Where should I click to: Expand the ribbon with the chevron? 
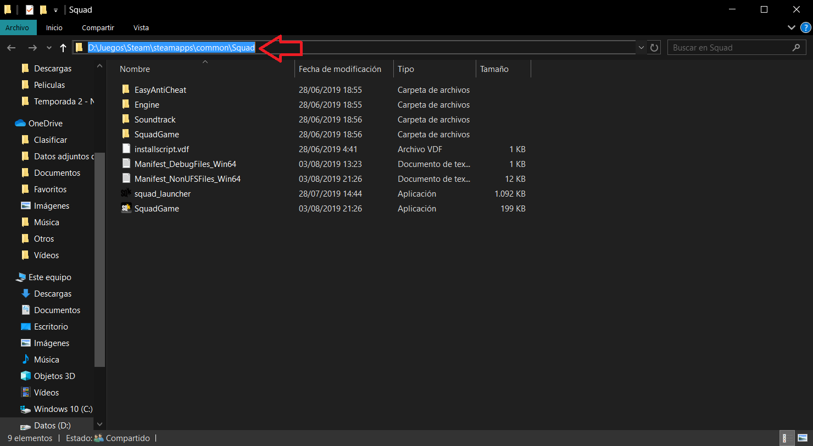pos(792,27)
